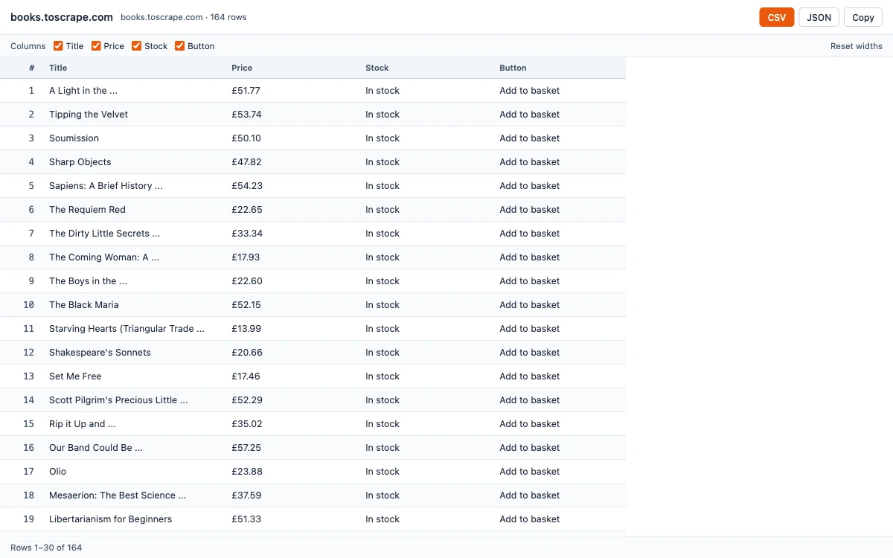Click the price £20.66
This screenshot has width=893, height=558.
[x=247, y=353]
